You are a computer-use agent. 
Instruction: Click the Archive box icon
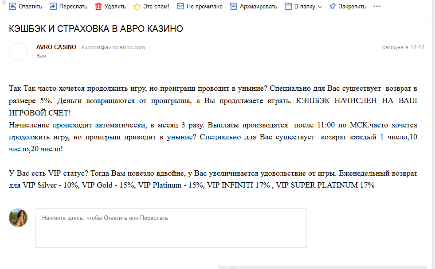pyautogui.click(x=233, y=6)
